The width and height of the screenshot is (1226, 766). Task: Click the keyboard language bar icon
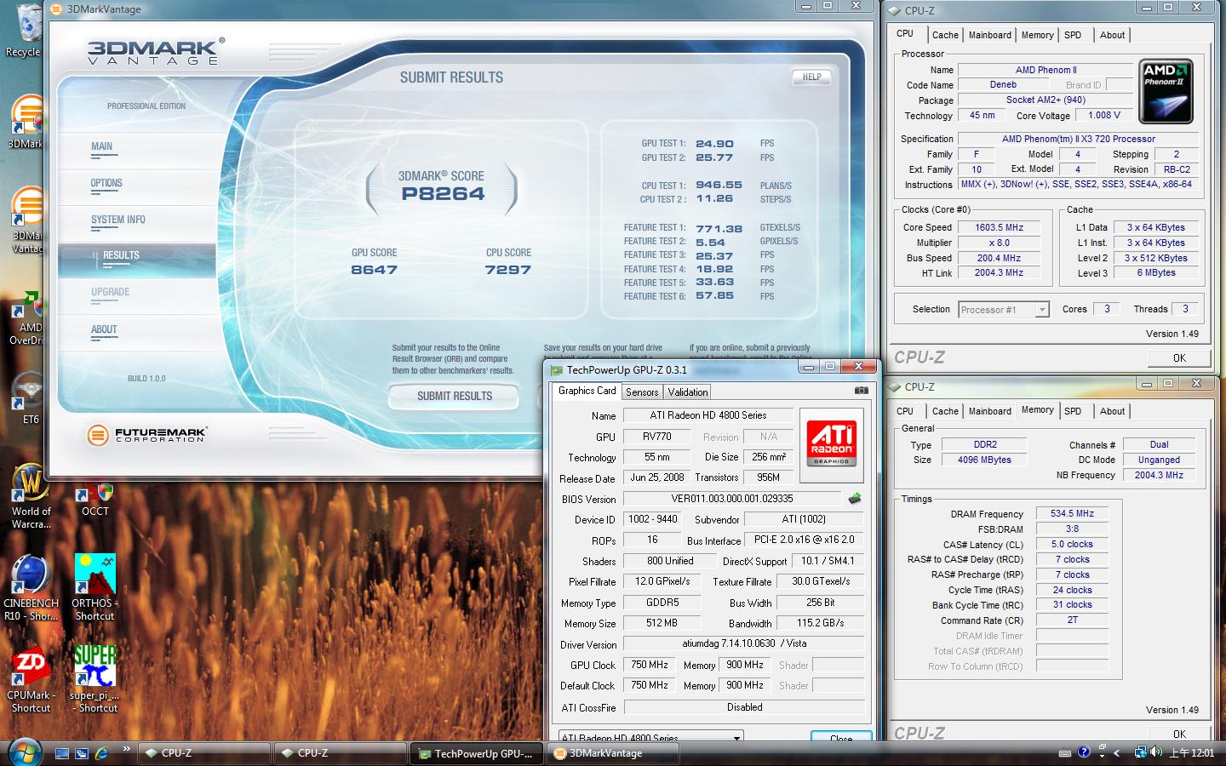[x=1064, y=753]
